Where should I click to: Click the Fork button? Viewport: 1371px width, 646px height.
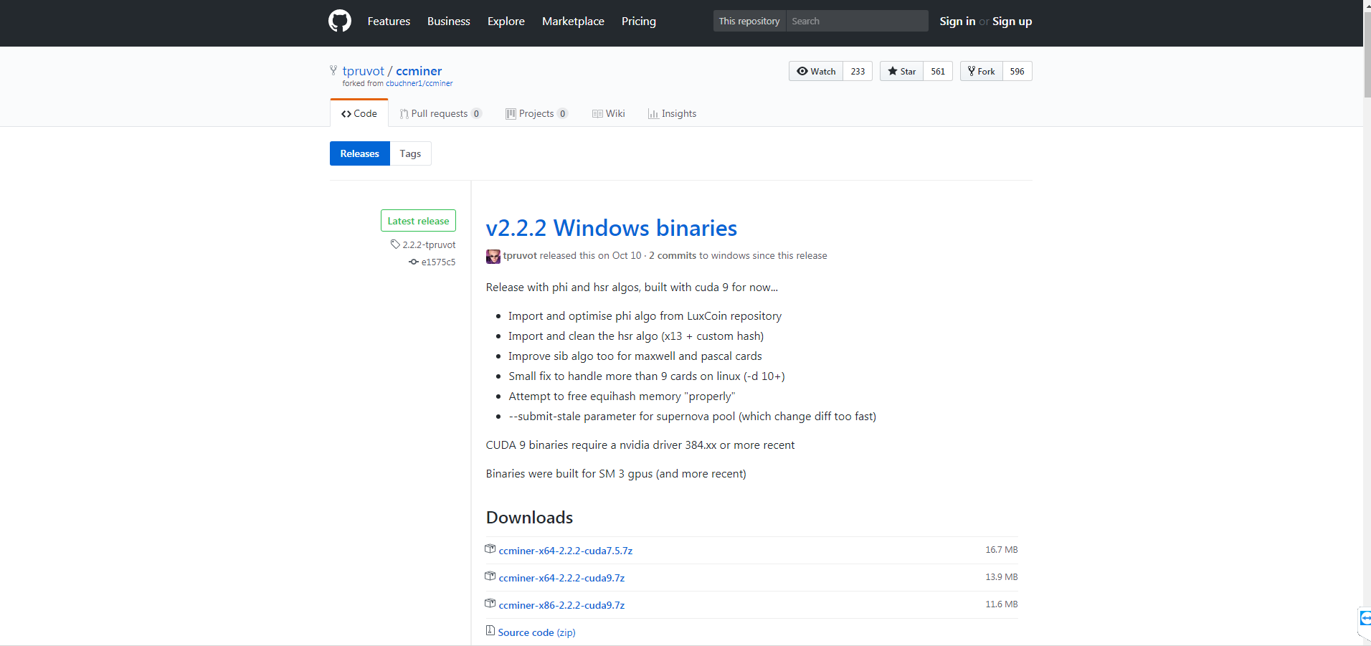pos(981,71)
